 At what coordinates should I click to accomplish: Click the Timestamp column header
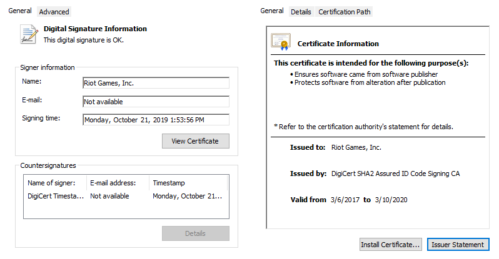pos(169,183)
